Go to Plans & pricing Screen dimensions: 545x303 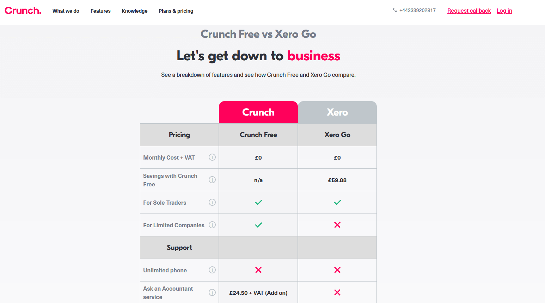176,11
